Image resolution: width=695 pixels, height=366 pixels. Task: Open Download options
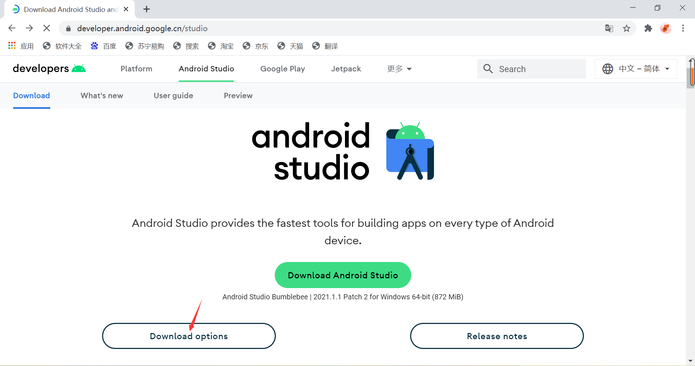pos(189,336)
